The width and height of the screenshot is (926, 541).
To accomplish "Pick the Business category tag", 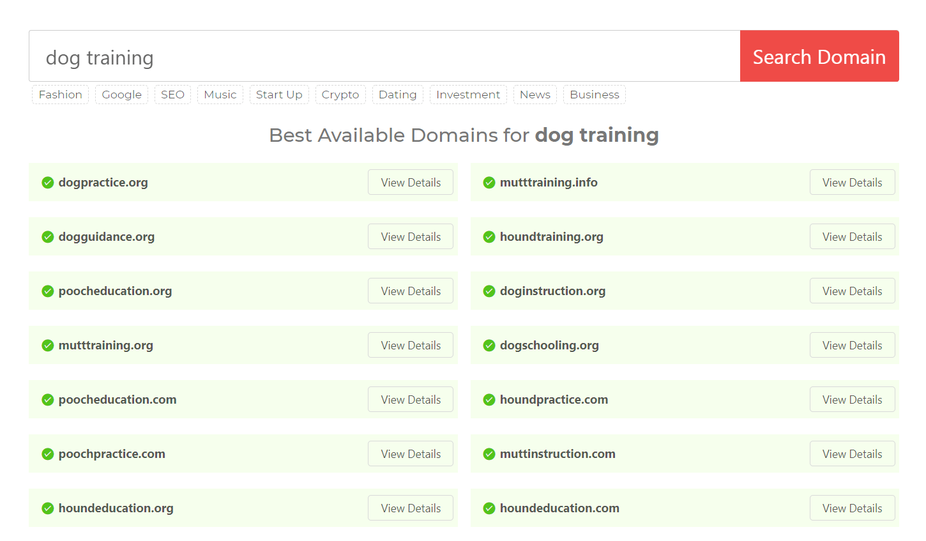I will click(x=594, y=95).
